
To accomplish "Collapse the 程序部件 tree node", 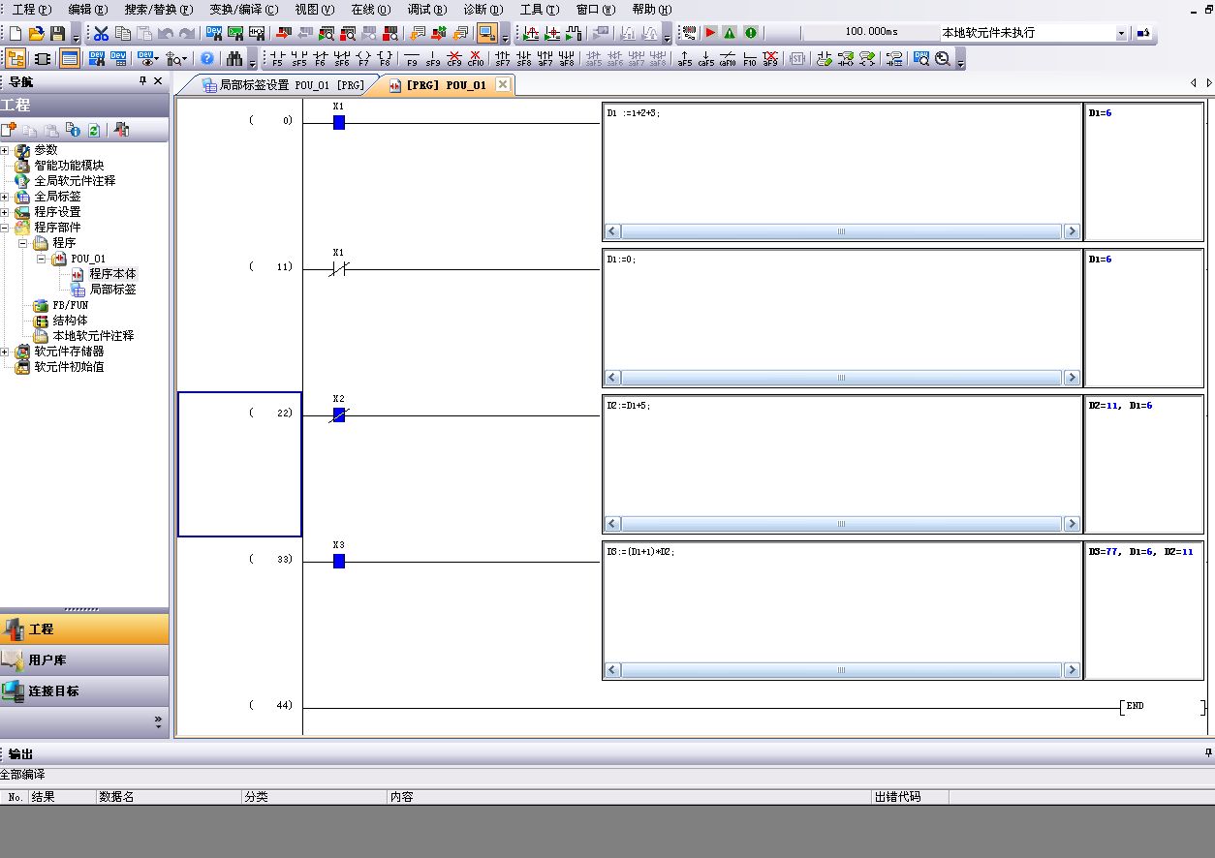I will pos(6,228).
